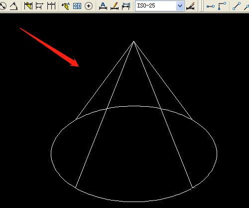The width and height of the screenshot is (249, 208).
Task: Select the Snap From tool
Action: [x=222, y=6]
